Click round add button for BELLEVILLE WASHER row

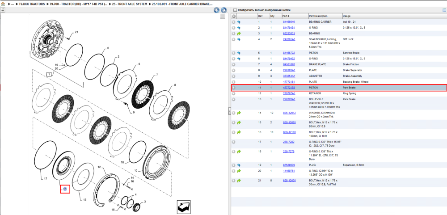233,99
